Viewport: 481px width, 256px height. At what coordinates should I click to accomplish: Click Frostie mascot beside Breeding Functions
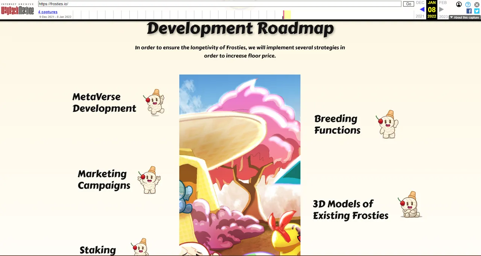[x=387, y=124]
